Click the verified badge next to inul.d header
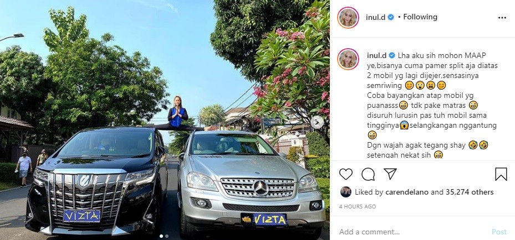 pos(391,17)
